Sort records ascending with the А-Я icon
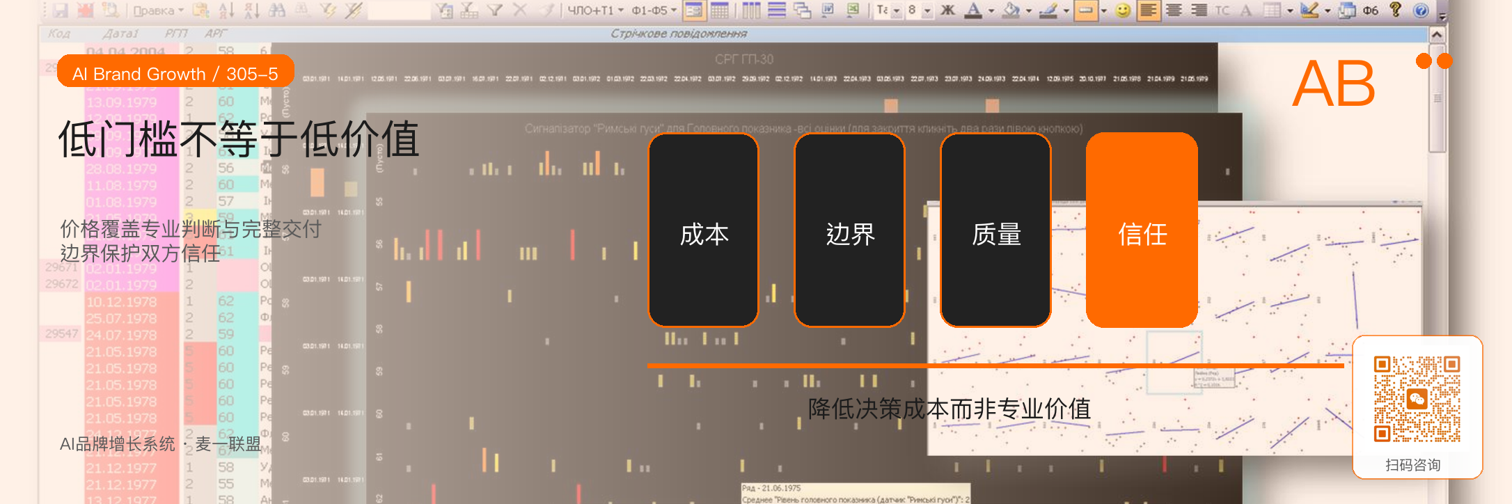Screen dimensions: 1512x504 (x=226, y=10)
